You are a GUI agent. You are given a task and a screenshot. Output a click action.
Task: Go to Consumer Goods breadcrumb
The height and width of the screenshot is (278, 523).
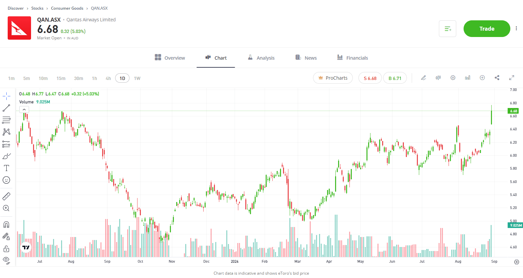click(x=67, y=8)
